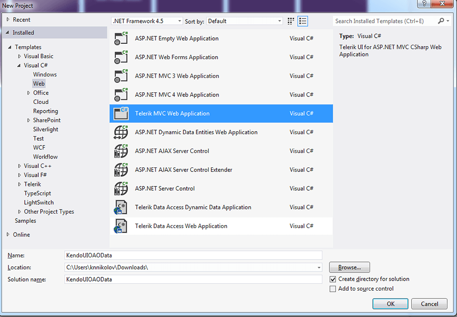Open the Location path dropdown arrow
Image resolution: width=457 pixels, height=317 pixels.
319,267
